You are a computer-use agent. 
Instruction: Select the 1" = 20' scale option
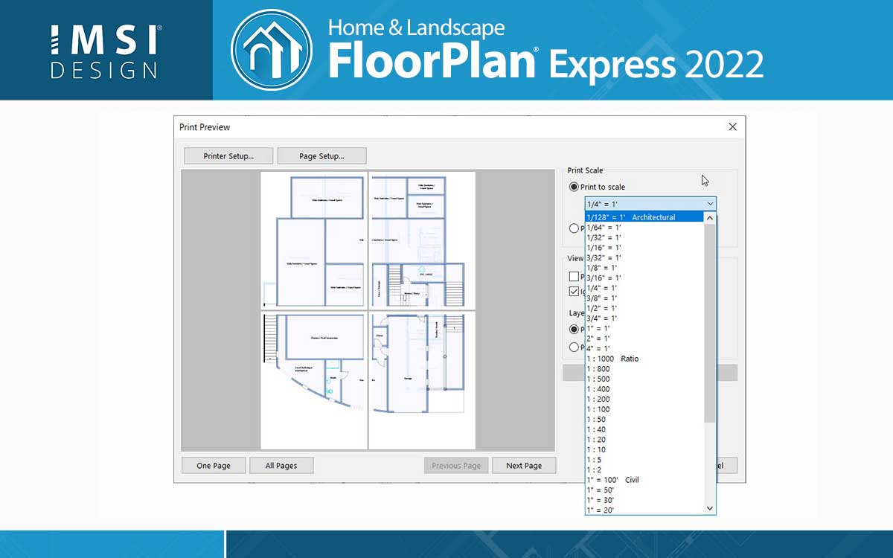coord(644,510)
